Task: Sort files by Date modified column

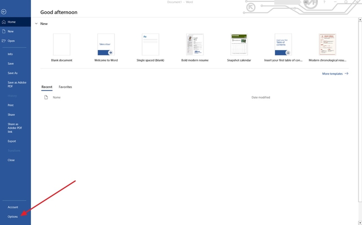Action: click(x=260, y=97)
